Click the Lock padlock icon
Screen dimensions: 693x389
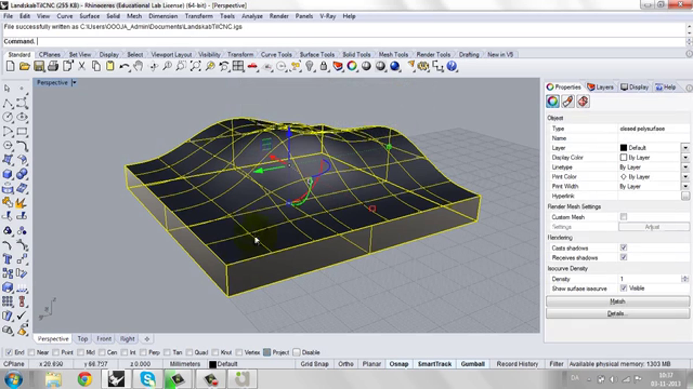323,67
